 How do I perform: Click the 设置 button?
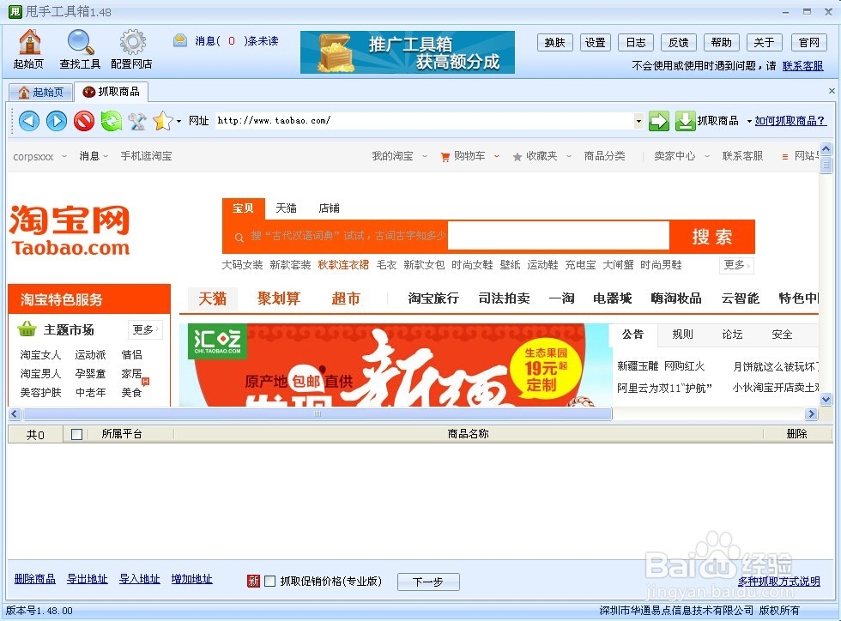click(596, 42)
